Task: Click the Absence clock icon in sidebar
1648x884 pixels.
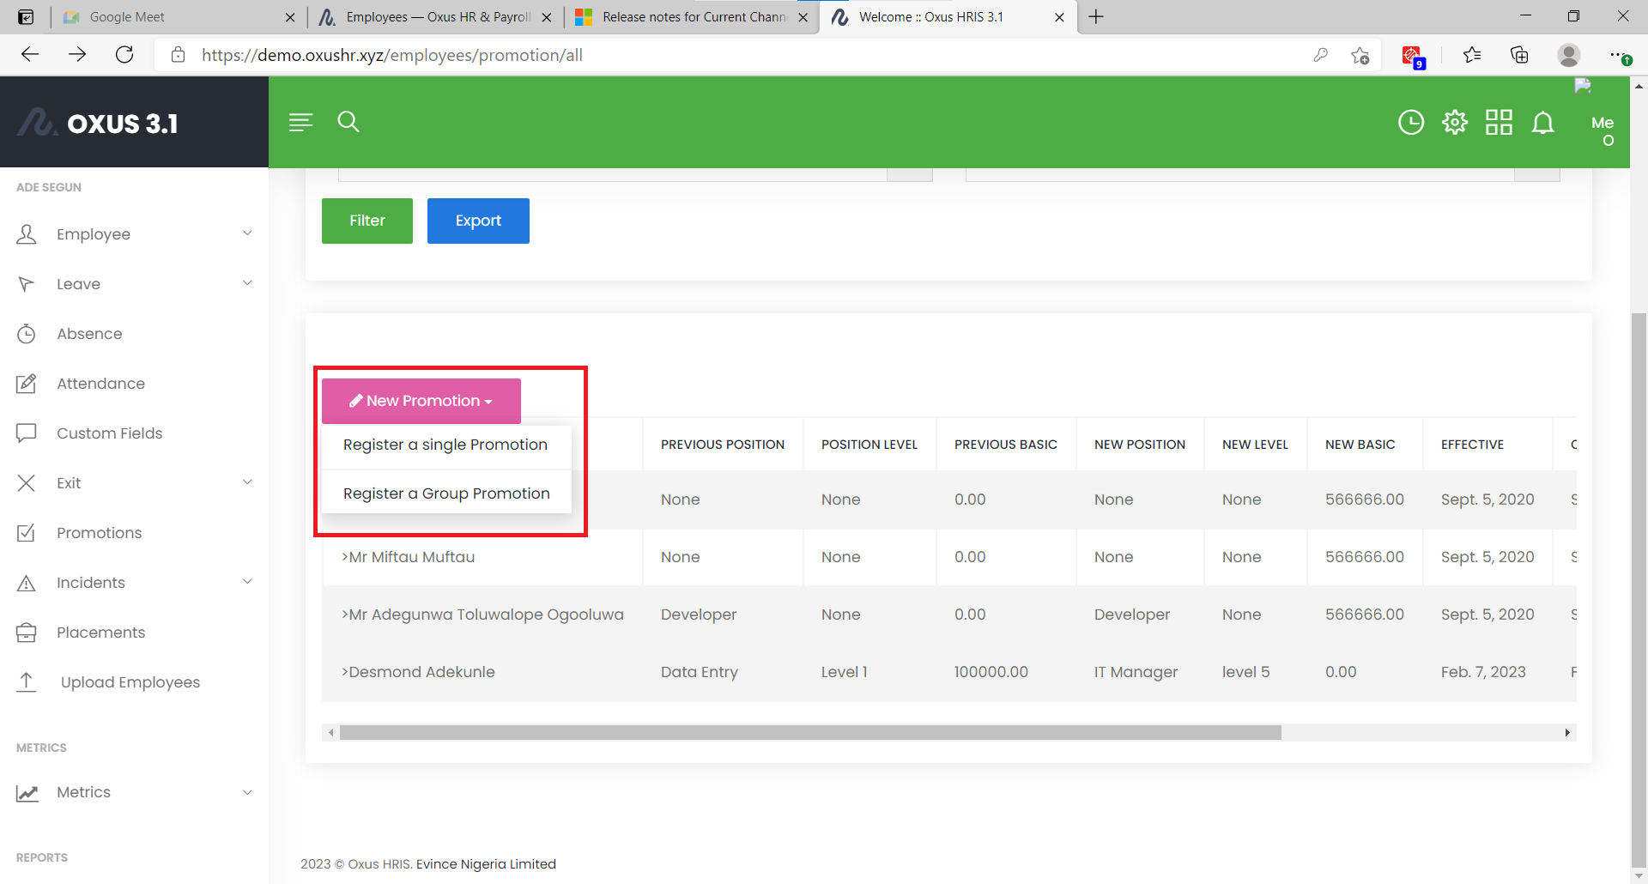Action: coord(27,334)
